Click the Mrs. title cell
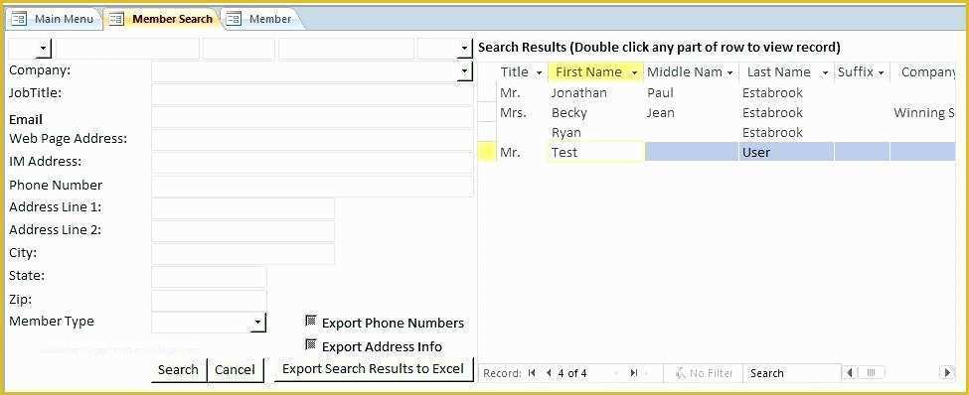Screen dimensions: 969x395 (522, 113)
